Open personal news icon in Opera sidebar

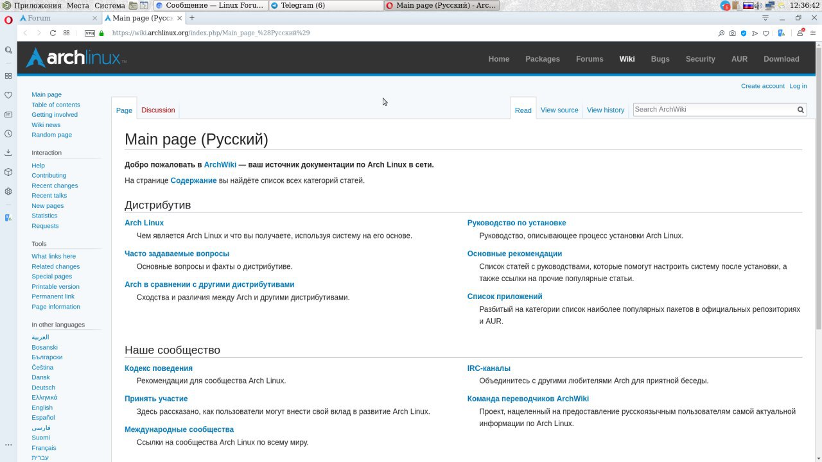[8, 114]
